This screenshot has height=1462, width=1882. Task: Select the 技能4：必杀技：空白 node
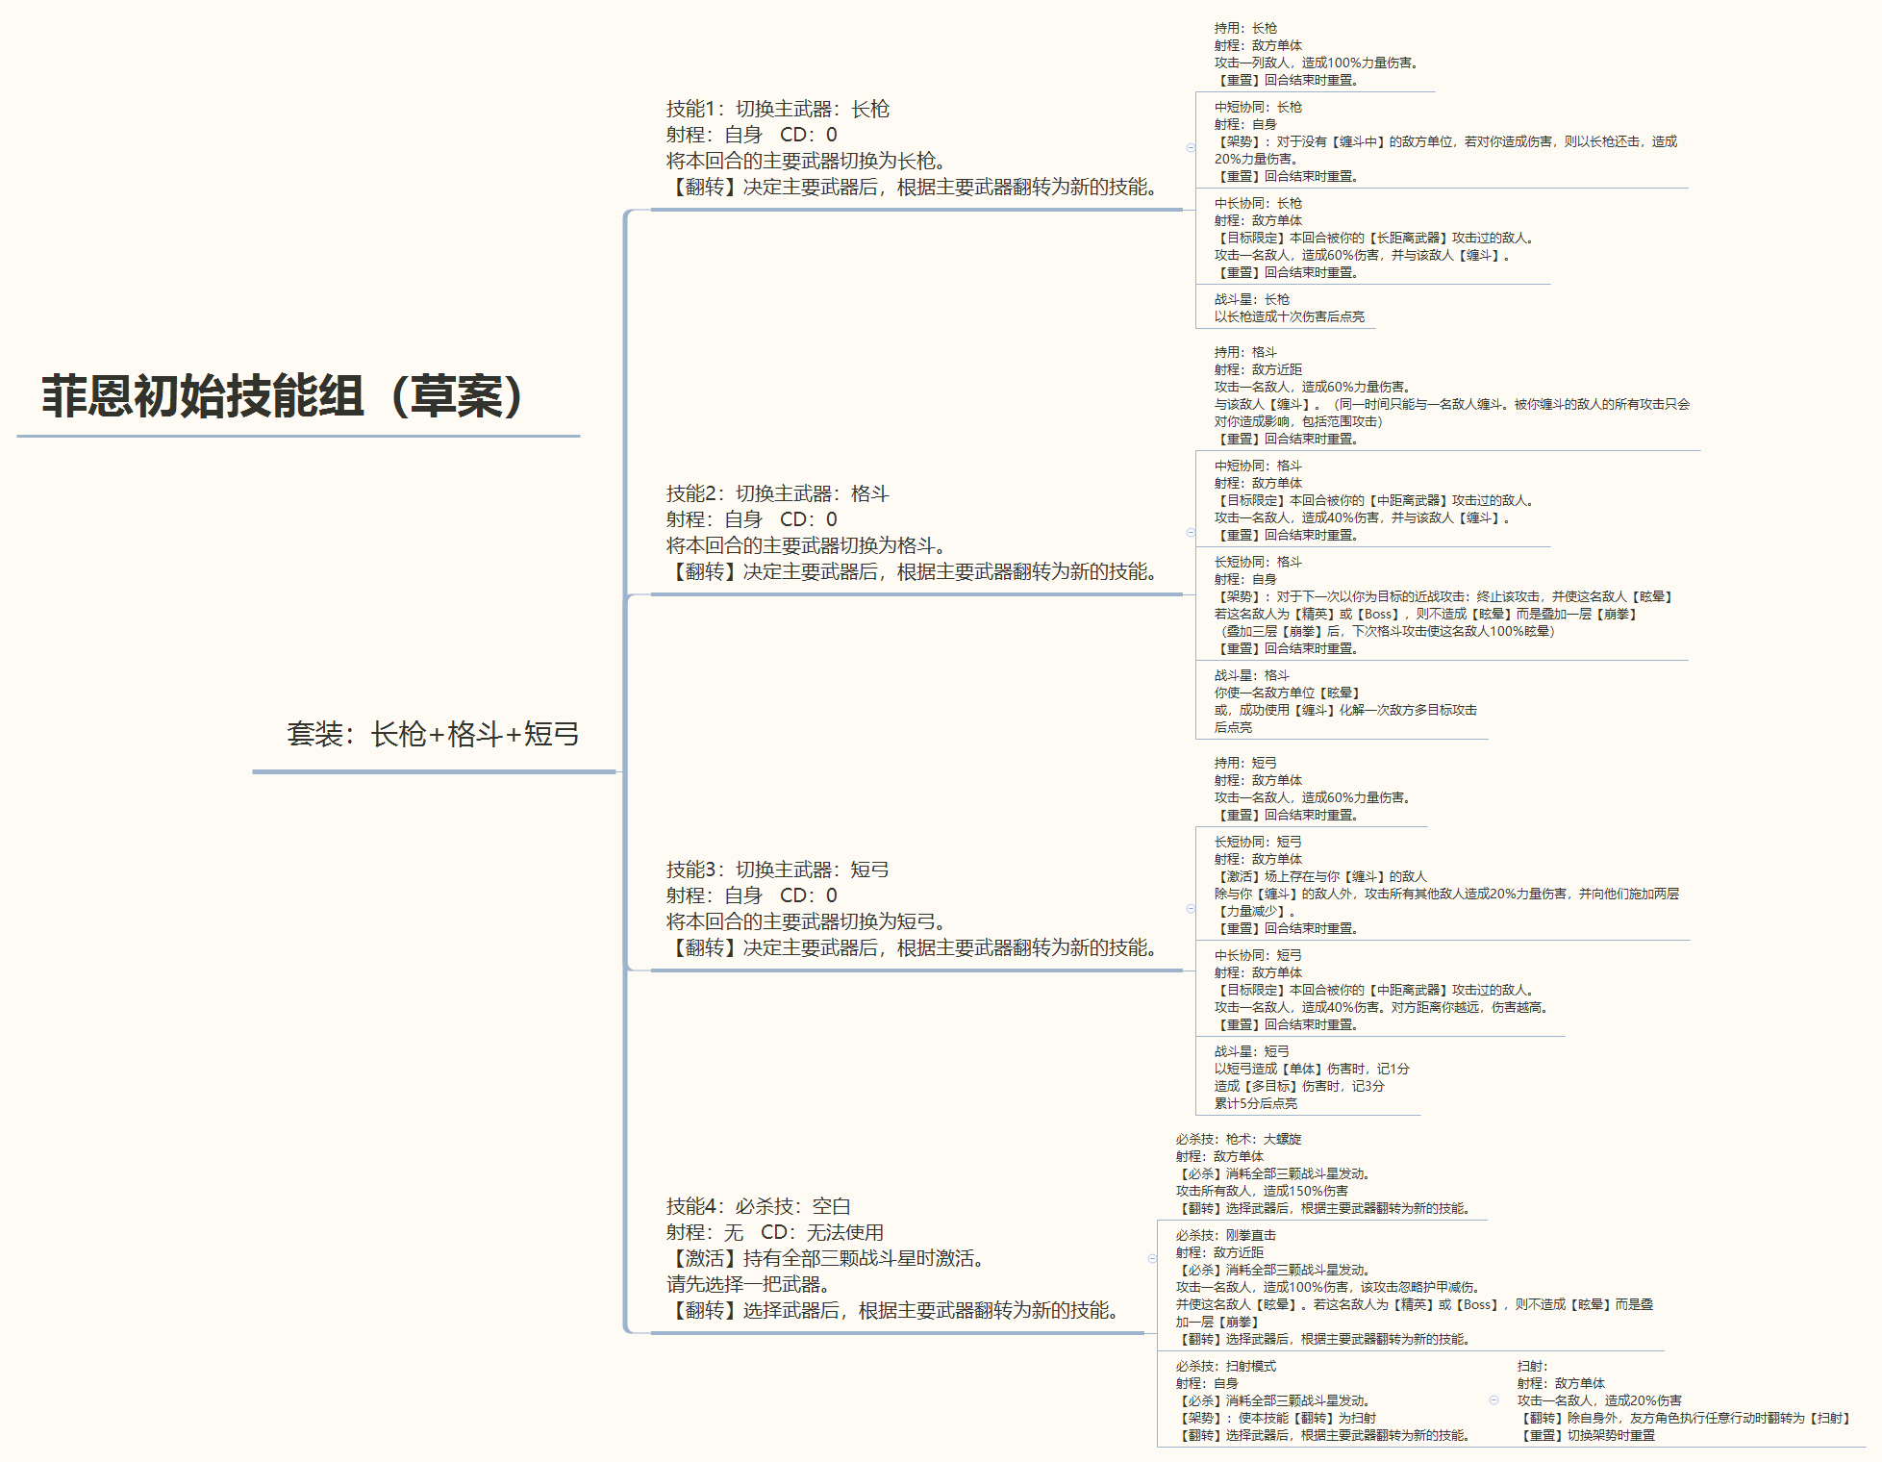pos(892,1258)
